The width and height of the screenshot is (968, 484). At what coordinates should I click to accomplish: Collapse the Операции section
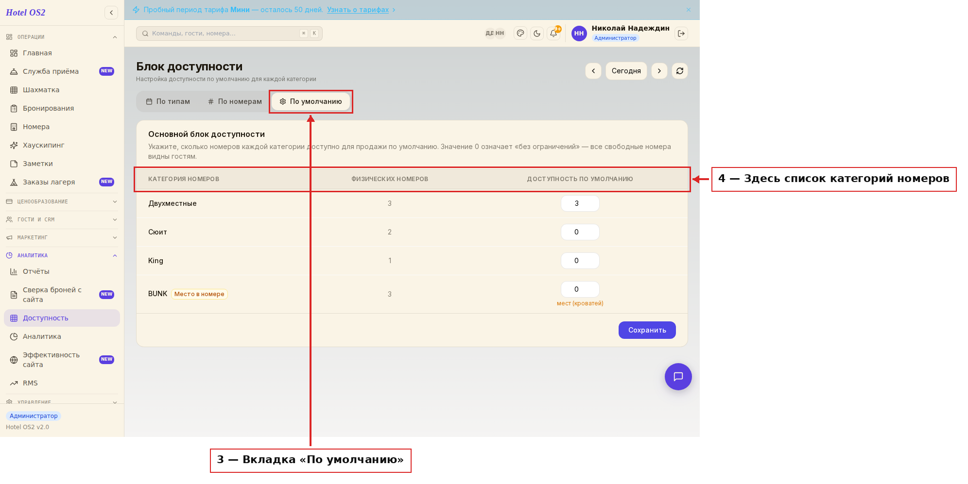[x=62, y=37]
